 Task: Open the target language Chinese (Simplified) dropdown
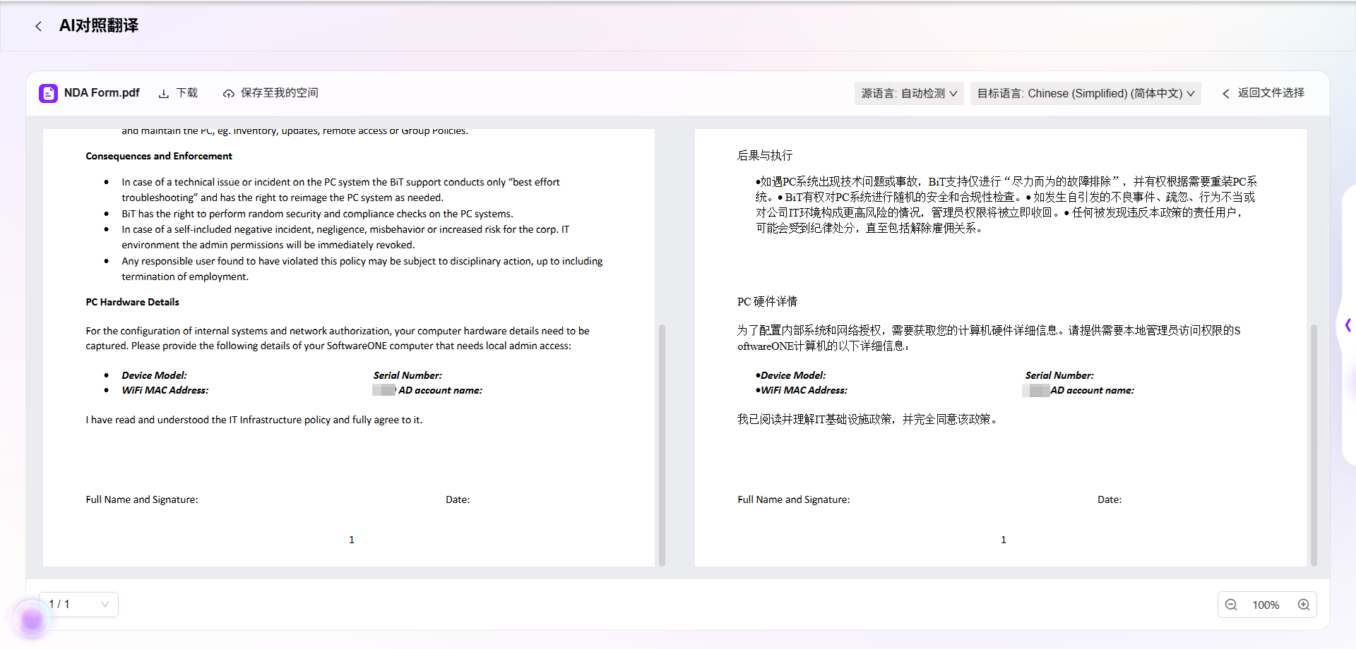pyautogui.click(x=1086, y=93)
